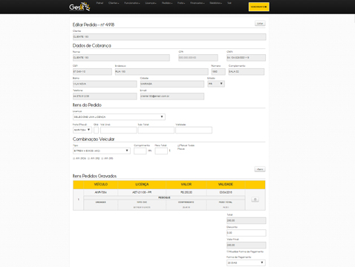Click the LICENÇA column header
355x267 pixels.
coord(142,185)
